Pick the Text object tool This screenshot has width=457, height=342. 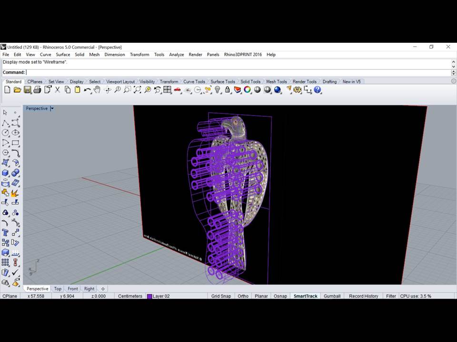click(x=5, y=233)
